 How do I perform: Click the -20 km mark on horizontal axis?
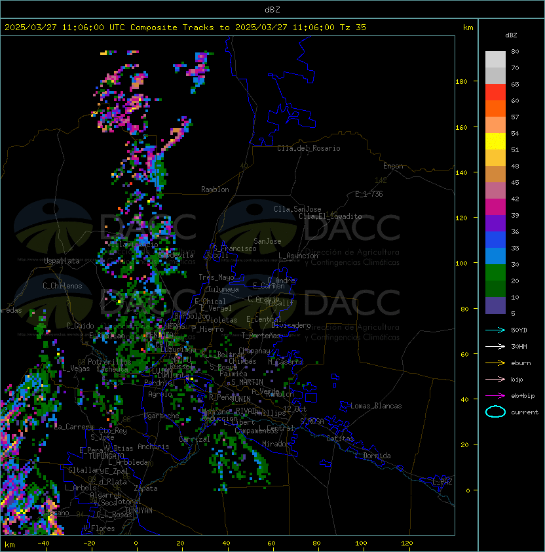89,543
